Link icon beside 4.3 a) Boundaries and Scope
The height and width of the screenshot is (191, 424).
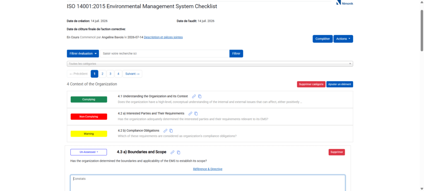[x=172, y=152]
